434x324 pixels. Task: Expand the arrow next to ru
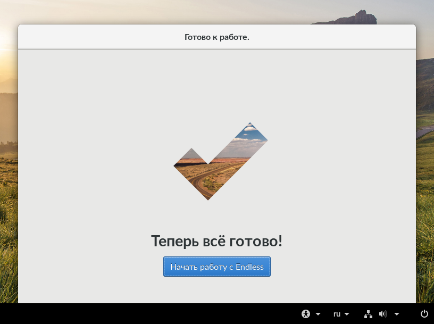tap(347, 314)
